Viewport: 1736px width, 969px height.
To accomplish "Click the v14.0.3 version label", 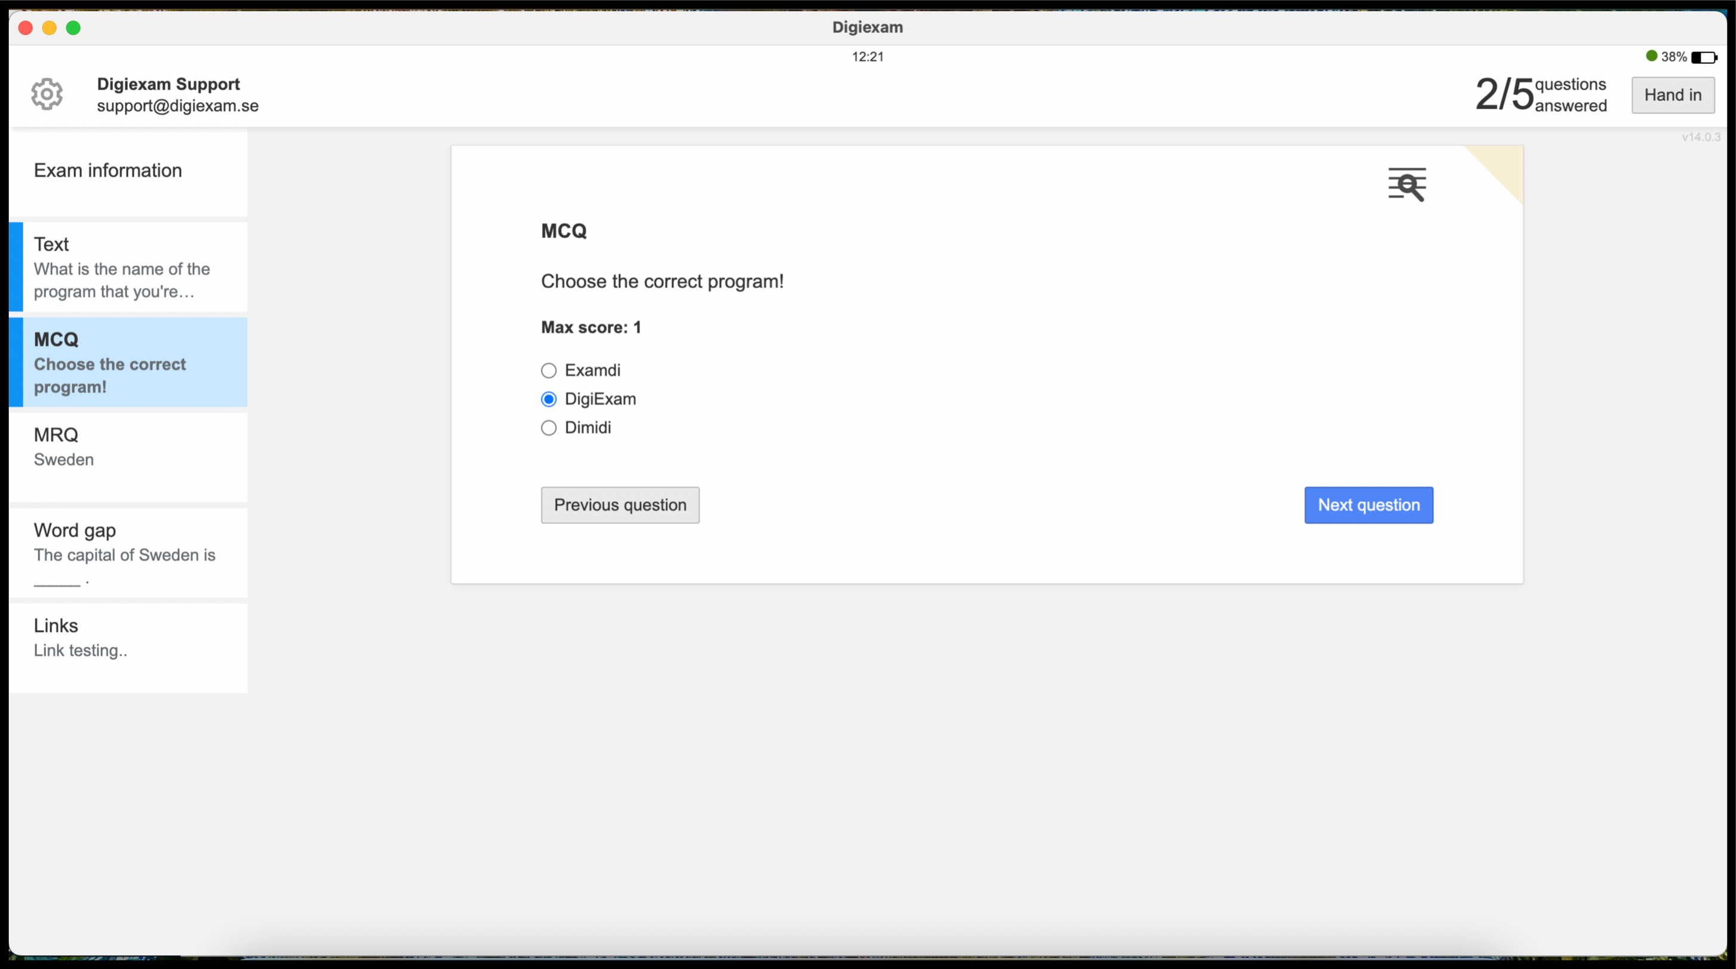I will (x=1701, y=137).
